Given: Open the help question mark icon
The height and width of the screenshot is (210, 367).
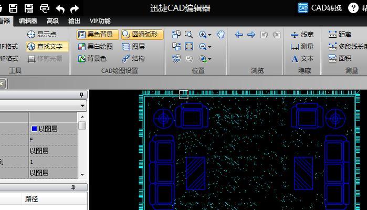Looking at the screenshot, I should (x=353, y=8).
